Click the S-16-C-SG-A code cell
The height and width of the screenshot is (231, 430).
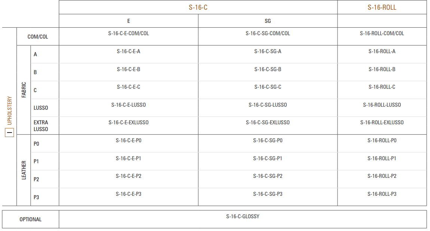(x=268, y=51)
